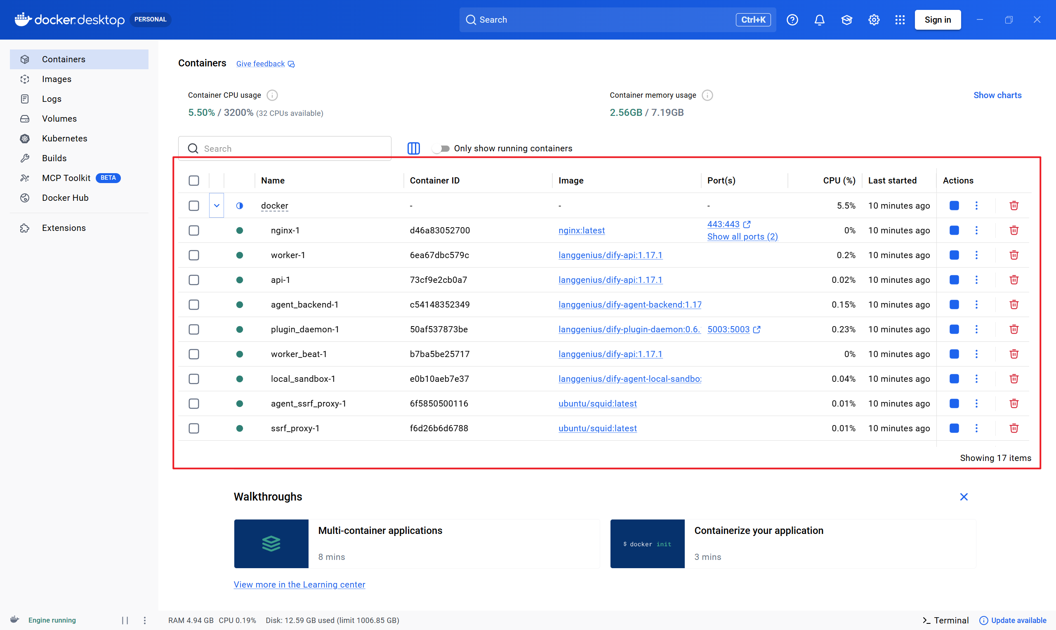Stop the nginx-1 container
Viewport: 1056px width, 630px height.
pos(954,230)
